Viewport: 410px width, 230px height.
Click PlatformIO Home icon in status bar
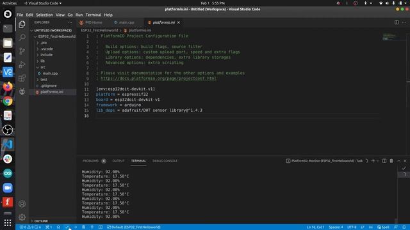pyautogui.click(x=58, y=227)
